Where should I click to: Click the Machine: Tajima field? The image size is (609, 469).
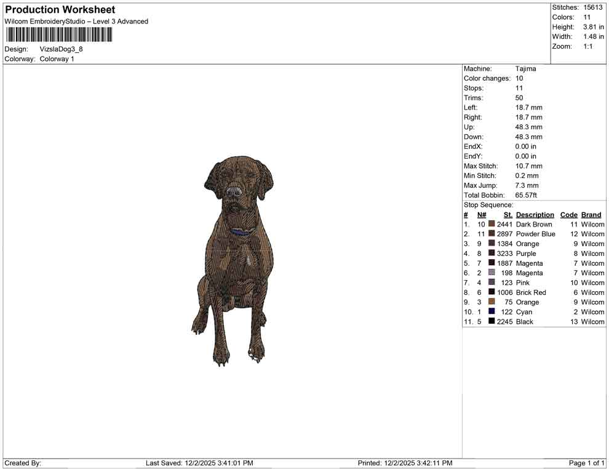pyautogui.click(x=526, y=68)
